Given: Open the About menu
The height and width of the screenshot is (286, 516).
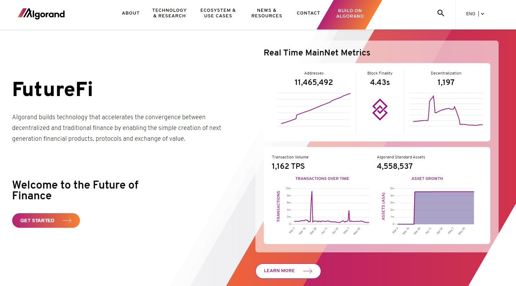Looking at the screenshot, I should [131, 13].
